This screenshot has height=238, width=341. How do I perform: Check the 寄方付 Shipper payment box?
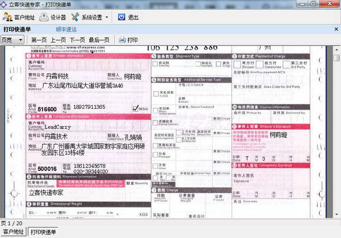point(237,64)
